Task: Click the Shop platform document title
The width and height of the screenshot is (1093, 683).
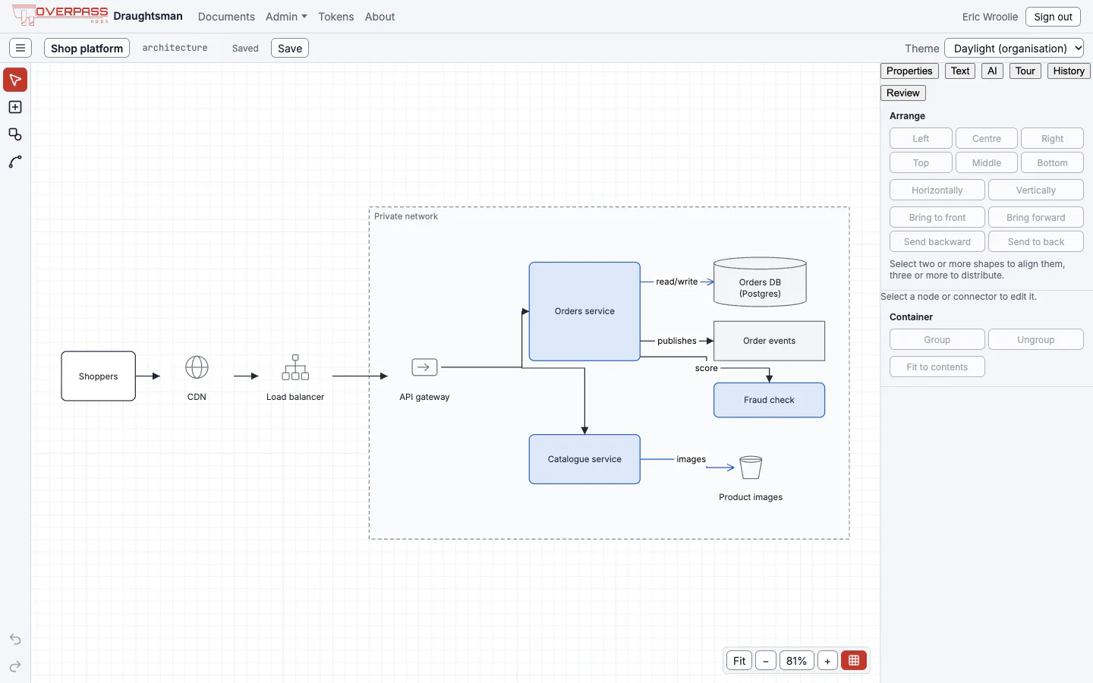Action: (x=87, y=48)
